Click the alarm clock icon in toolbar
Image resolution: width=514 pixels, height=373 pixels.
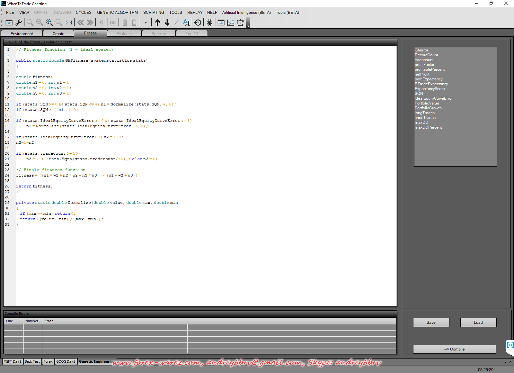click(240, 23)
